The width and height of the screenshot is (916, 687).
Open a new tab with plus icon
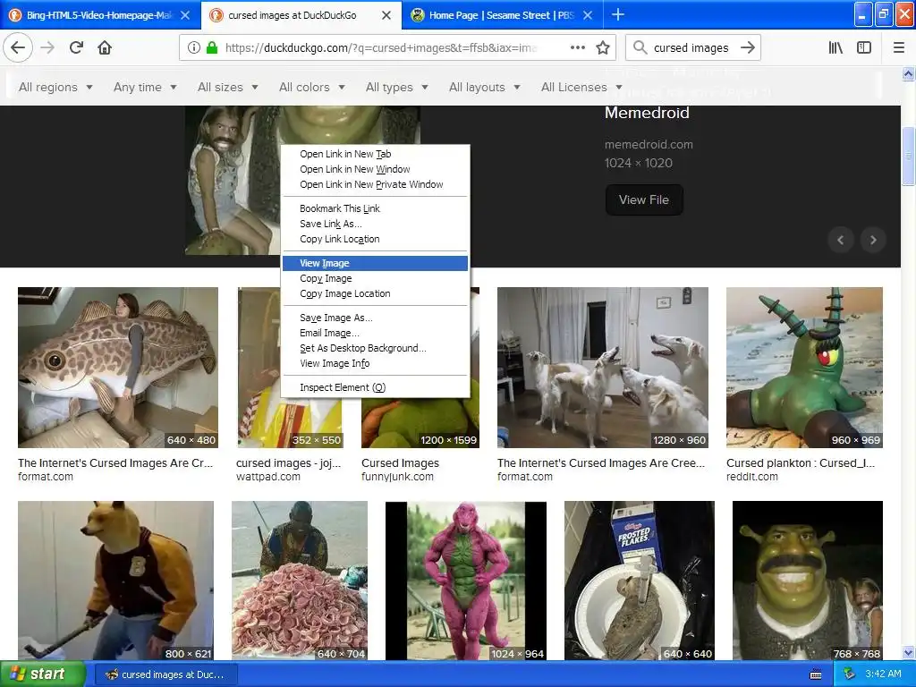point(617,14)
